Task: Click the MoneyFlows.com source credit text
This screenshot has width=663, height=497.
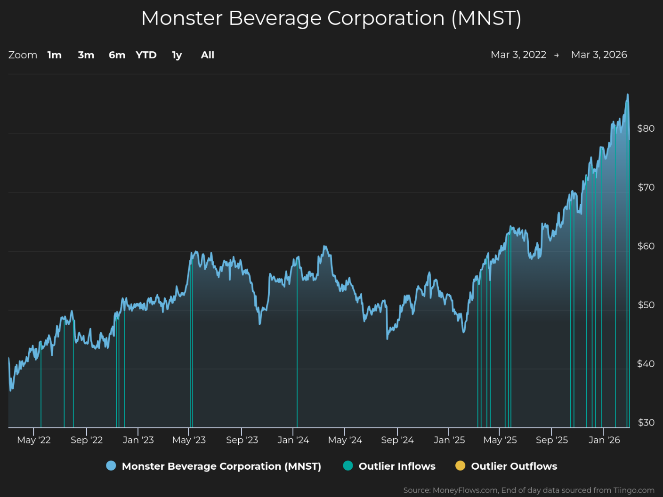Action: (x=529, y=490)
